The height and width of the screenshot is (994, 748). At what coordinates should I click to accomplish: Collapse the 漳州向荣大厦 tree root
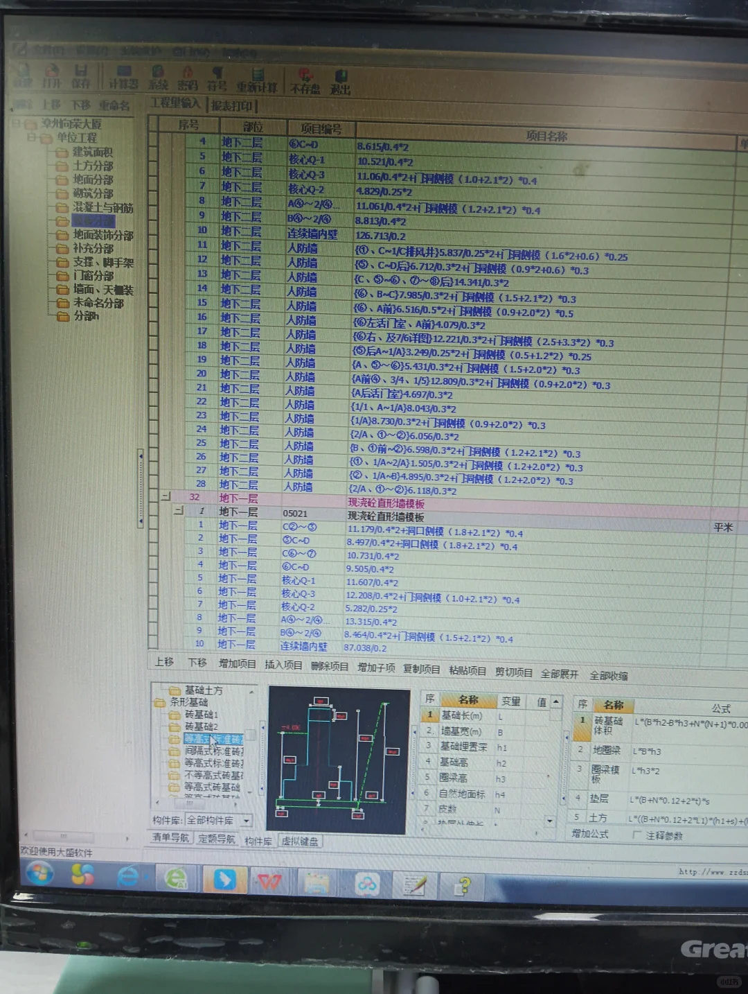click(x=15, y=124)
